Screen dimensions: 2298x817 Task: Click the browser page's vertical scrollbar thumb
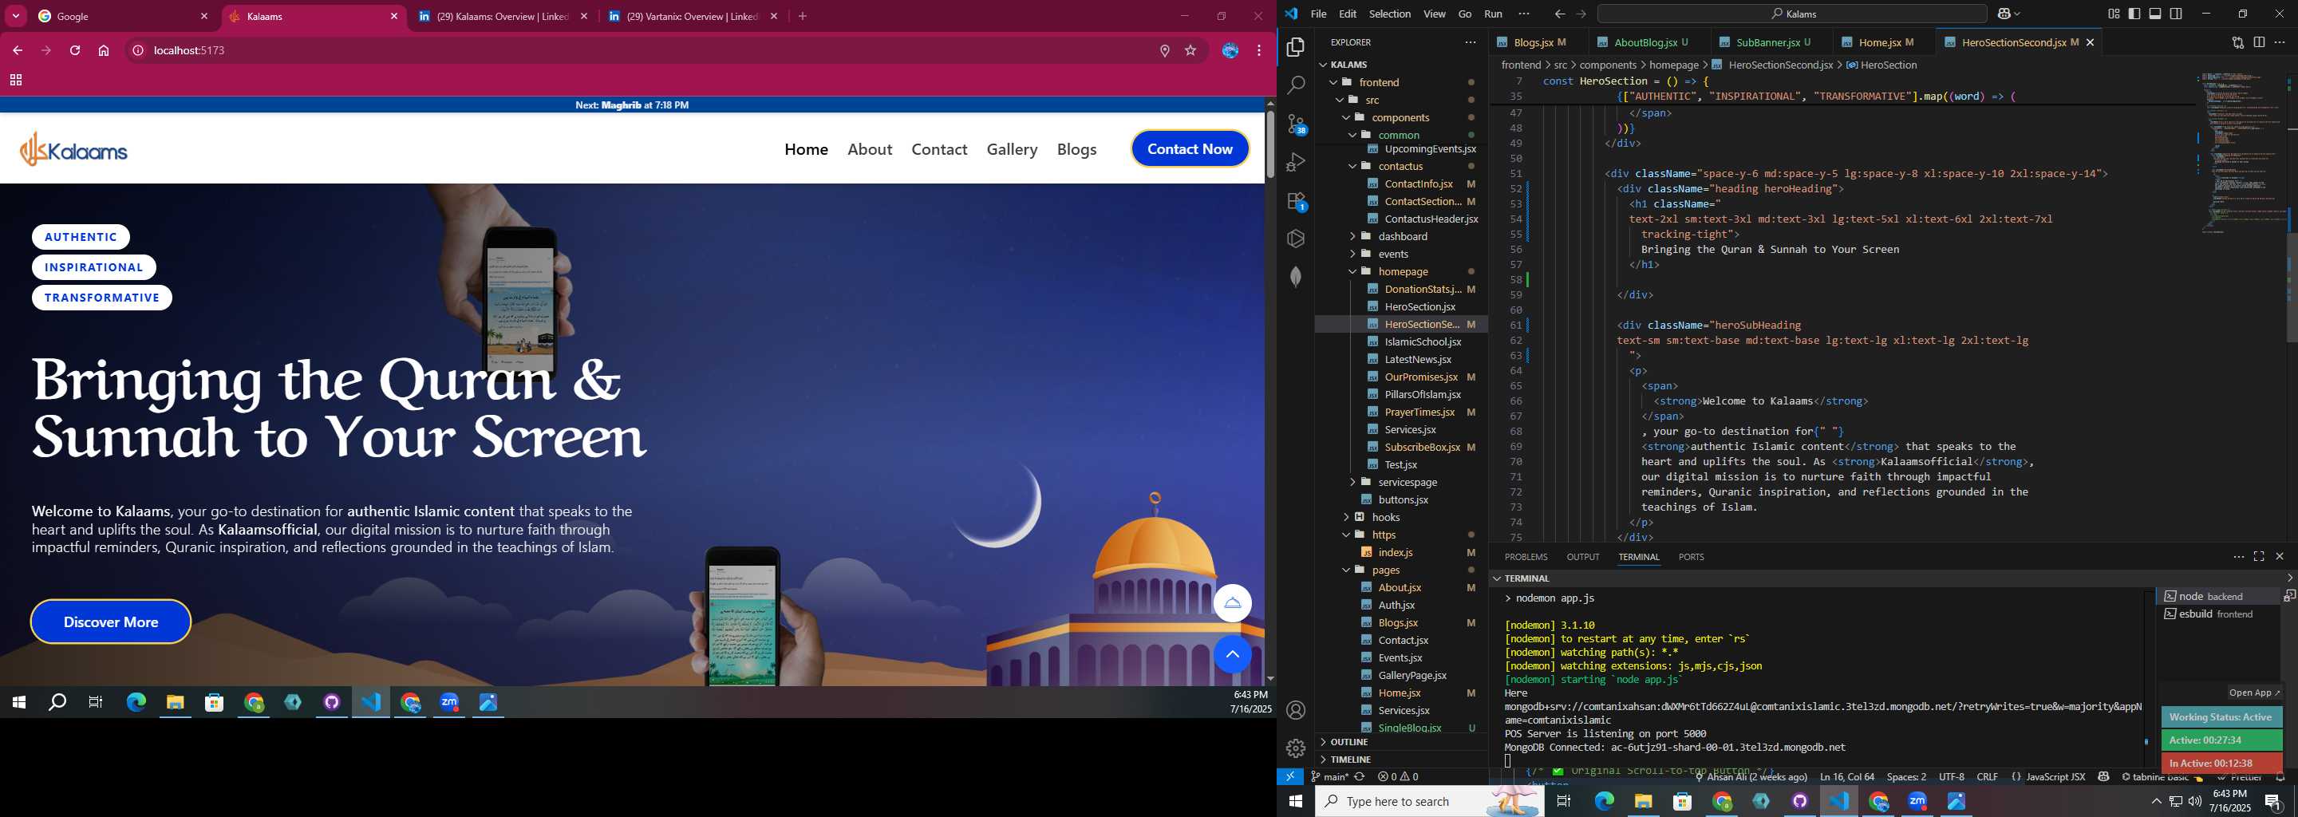click(1269, 144)
